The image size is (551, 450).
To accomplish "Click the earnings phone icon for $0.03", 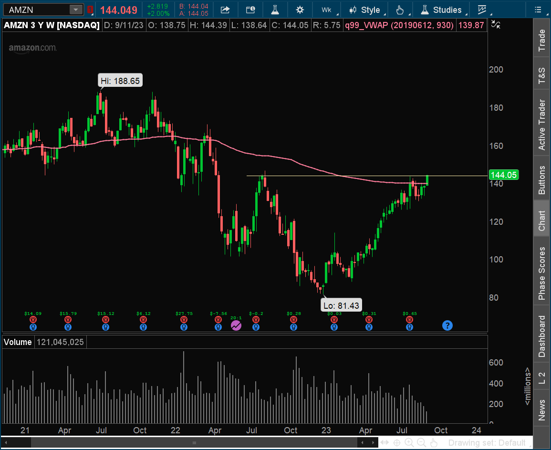I will click(334, 320).
